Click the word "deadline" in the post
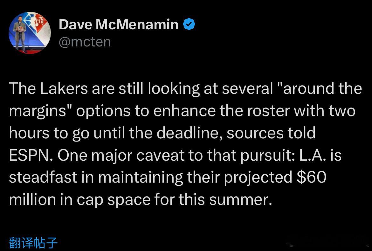The width and height of the screenshot is (372, 251). point(189,133)
